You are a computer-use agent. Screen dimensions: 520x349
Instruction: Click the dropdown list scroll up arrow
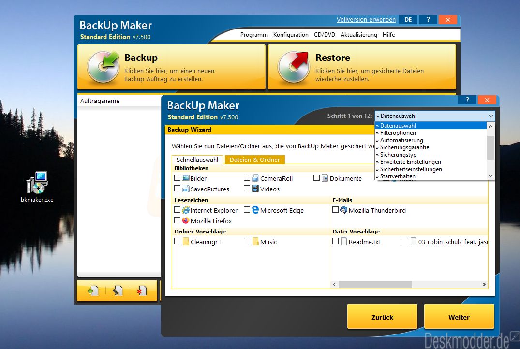click(x=491, y=126)
